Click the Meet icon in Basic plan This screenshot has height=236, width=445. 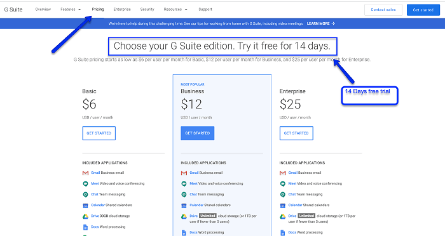pyautogui.click(x=85, y=183)
